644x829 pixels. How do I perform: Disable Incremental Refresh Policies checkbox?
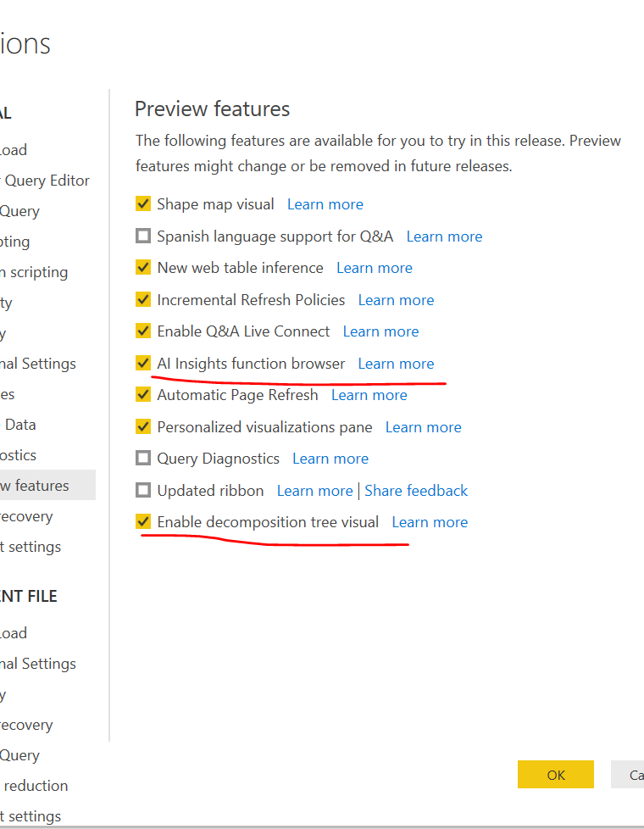(143, 300)
